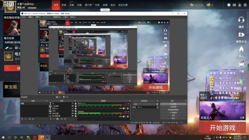This screenshot has height=140, width=249.
Task: Open the OBS 工具(T) menu
Action: tap(66, 17)
